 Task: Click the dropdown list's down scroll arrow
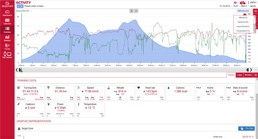(254, 32)
